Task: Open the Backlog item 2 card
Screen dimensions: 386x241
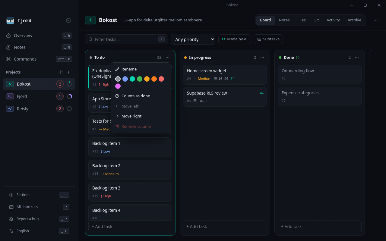Action: point(130,170)
